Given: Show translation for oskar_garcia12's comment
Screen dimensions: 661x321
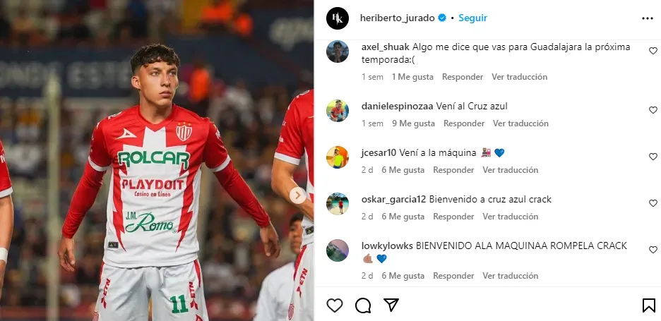Looking at the screenshot, I should click(510, 217).
